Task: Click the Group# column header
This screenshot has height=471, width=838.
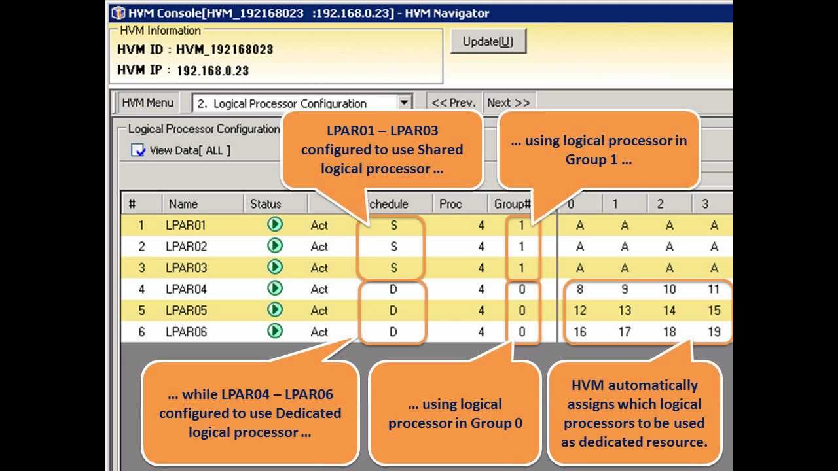Action: tap(512, 204)
